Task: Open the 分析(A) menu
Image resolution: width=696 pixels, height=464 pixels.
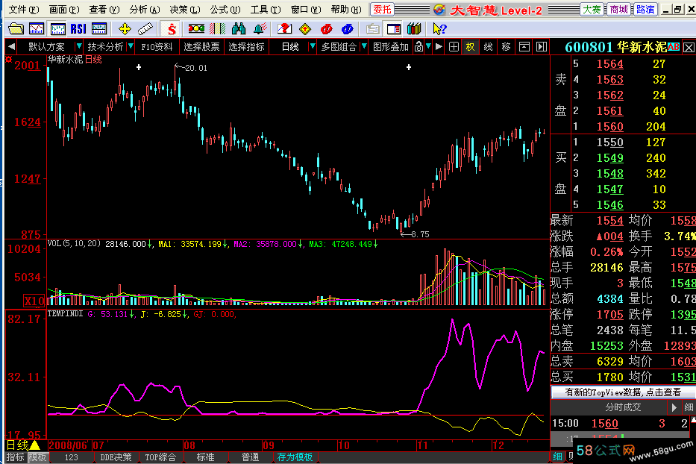Action: pyautogui.click(x=145, y=9)
